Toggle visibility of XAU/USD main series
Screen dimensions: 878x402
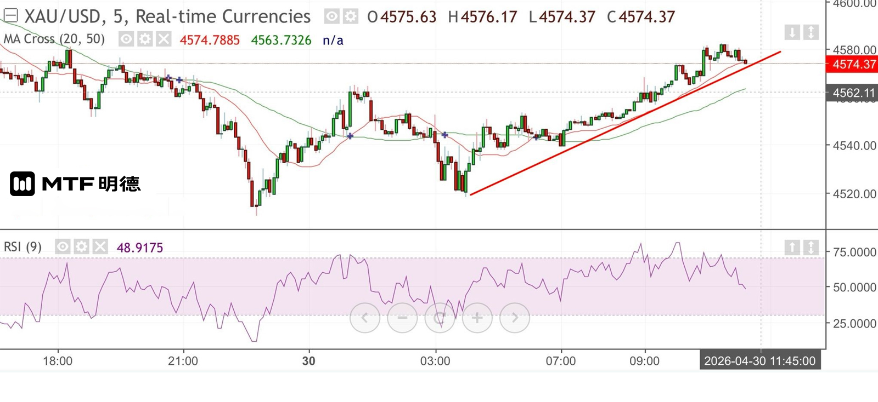(x=332, y=16)
